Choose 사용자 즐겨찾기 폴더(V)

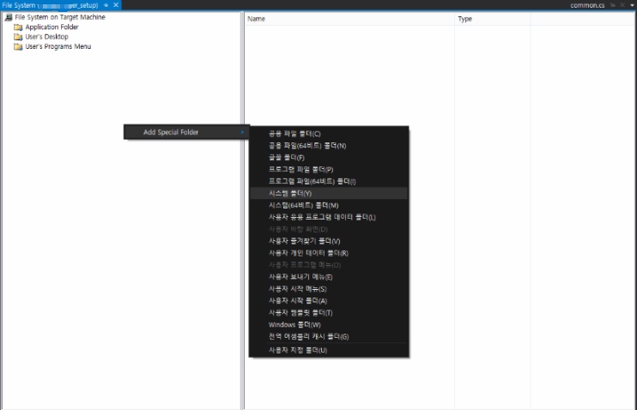[329, 241]
